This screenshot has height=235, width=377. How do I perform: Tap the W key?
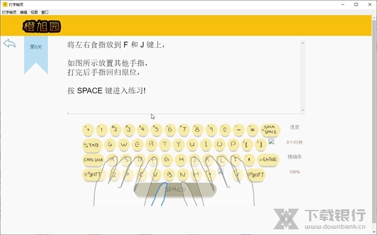[x=124, y=145]
